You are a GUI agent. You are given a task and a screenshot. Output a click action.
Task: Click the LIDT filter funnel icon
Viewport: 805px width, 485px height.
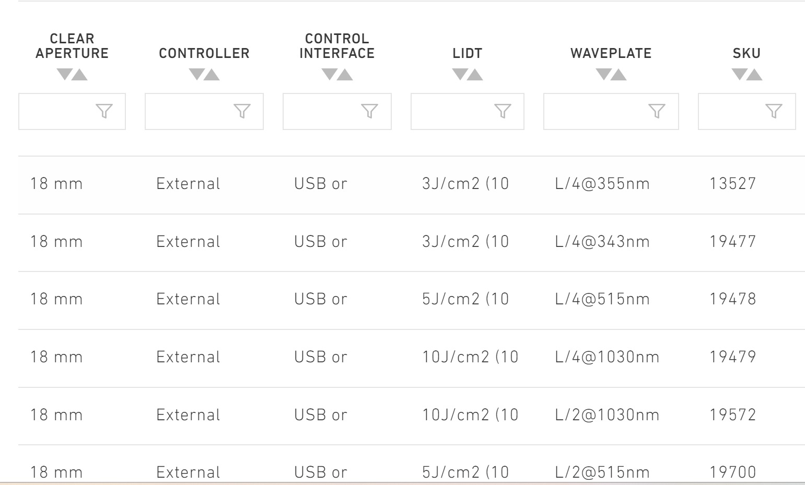[503, 111]
